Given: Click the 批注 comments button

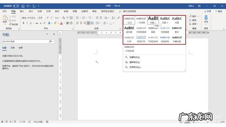Looking at the screenshot, I should [219, 11].
